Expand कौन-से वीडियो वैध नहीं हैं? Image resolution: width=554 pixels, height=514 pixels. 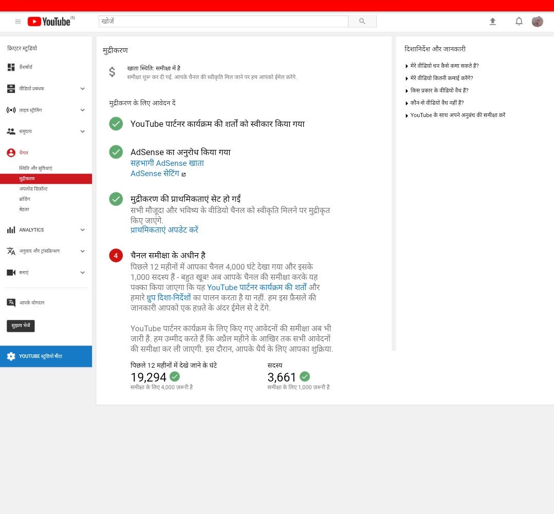[434, 103]
